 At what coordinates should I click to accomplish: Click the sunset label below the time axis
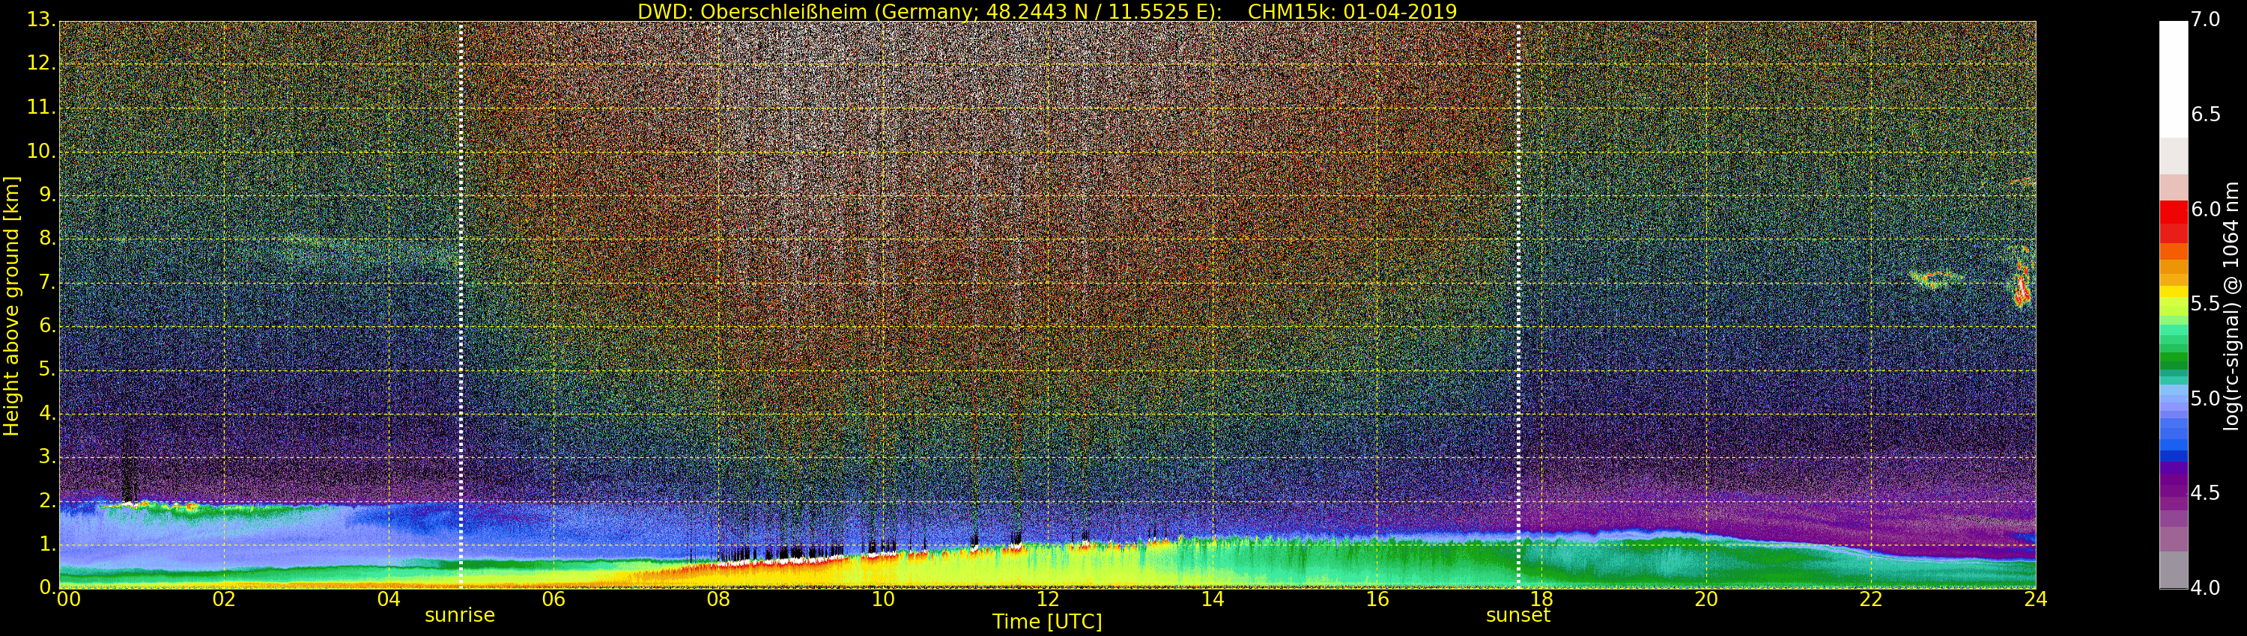[1517, 615]
